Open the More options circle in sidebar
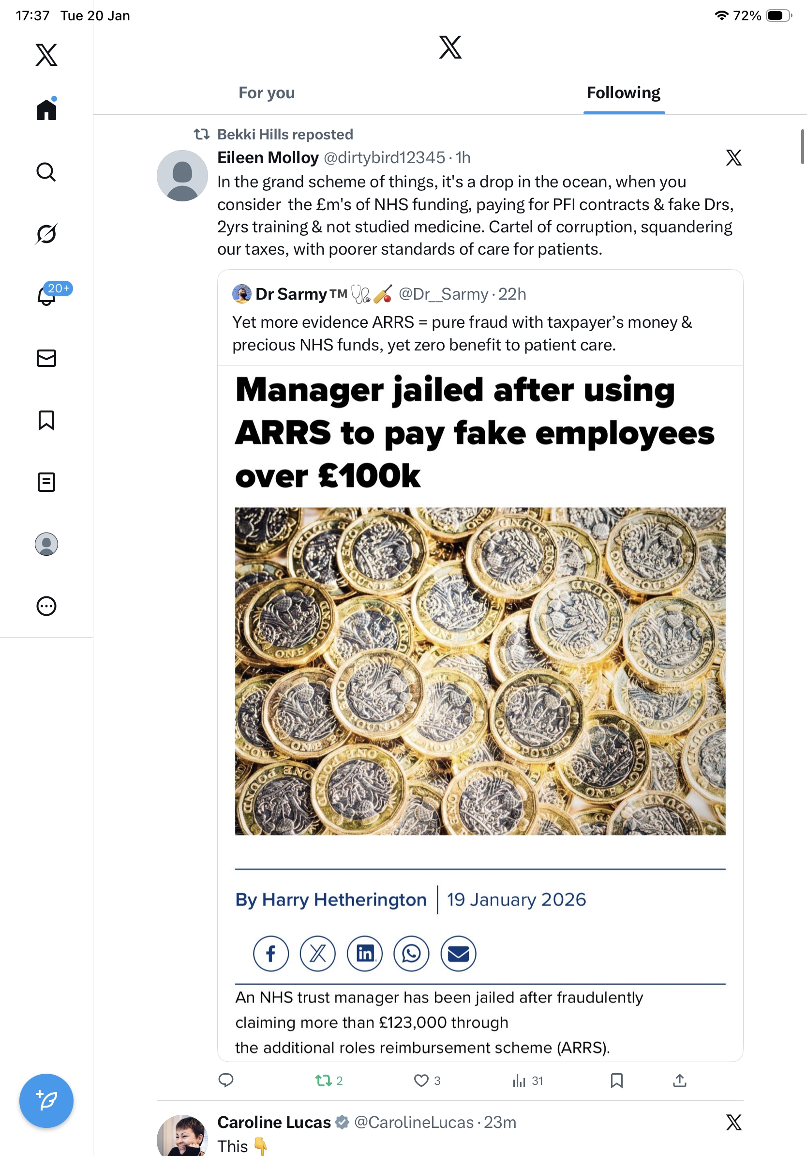Viewport: 807px width, 1156px height. click(x=46, y=606)
